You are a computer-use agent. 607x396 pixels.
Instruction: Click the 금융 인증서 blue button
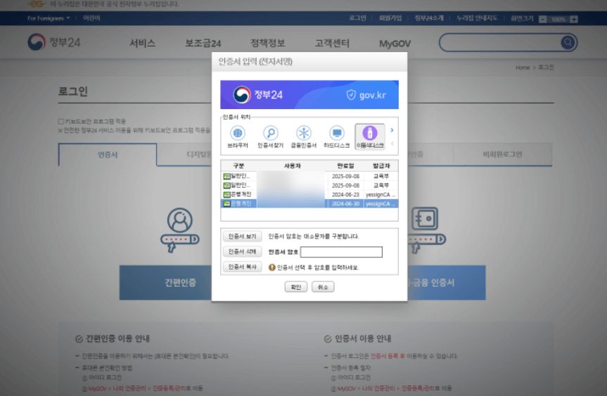coord(447,283)
